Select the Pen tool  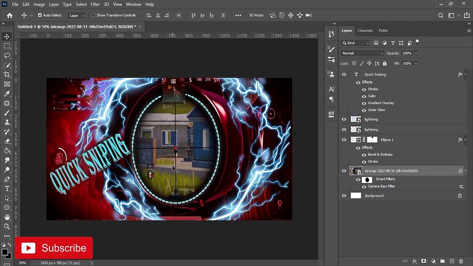click(7, 179)
